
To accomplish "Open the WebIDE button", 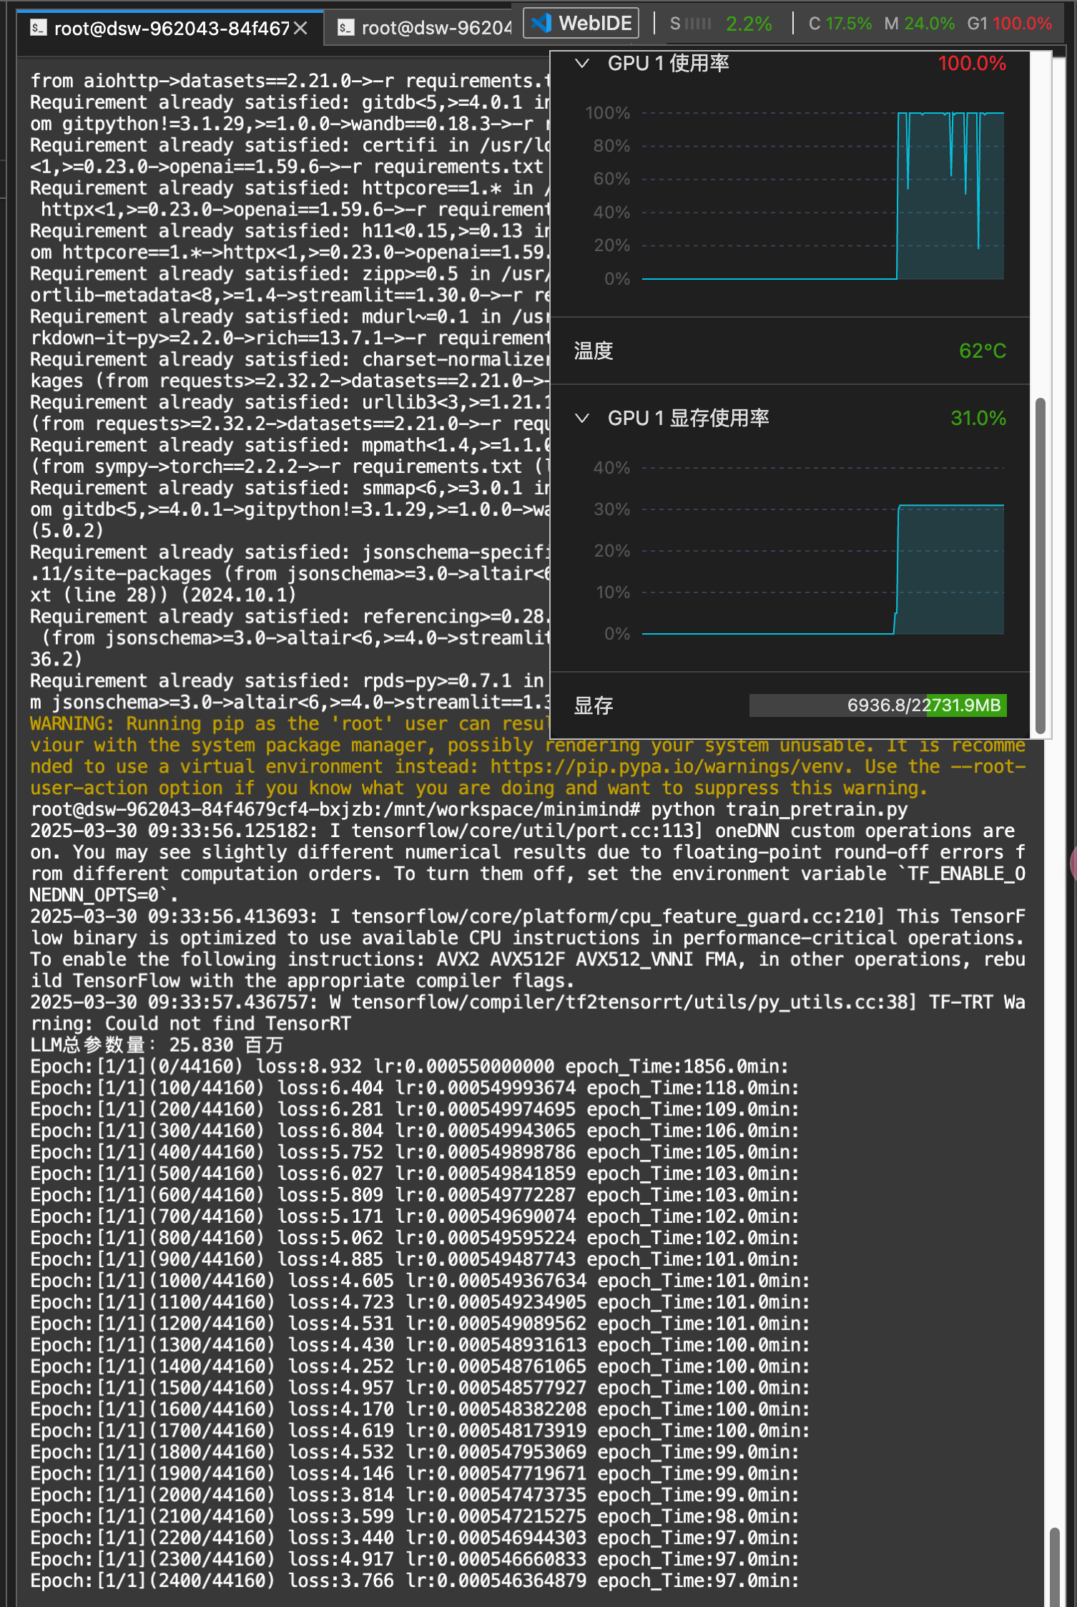I will click(581, 24).
